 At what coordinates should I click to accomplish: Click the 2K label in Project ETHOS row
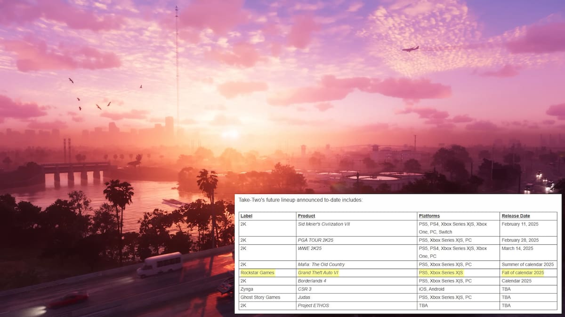(x=243, y=305)
